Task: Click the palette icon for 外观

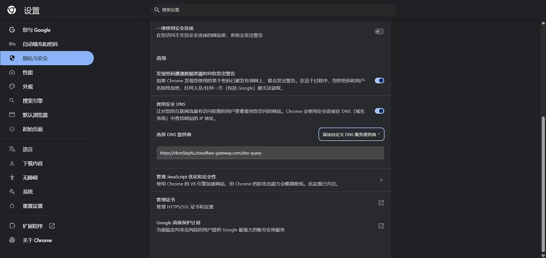Action: tap(12, 87)
